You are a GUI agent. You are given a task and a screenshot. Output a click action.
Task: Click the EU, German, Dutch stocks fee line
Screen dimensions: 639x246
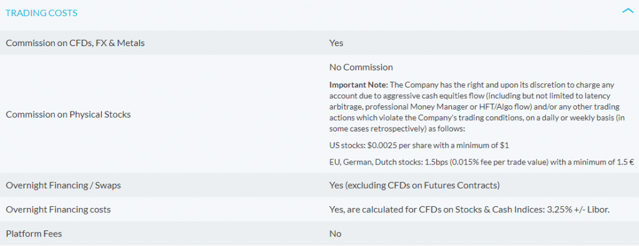tap(482, 162)
